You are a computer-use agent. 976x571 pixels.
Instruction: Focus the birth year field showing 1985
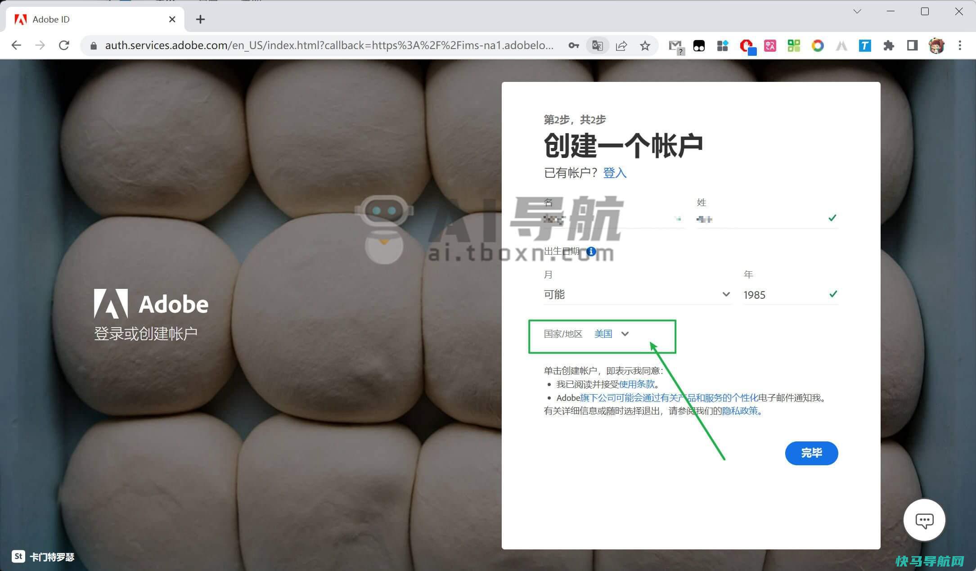coord(791,295)
